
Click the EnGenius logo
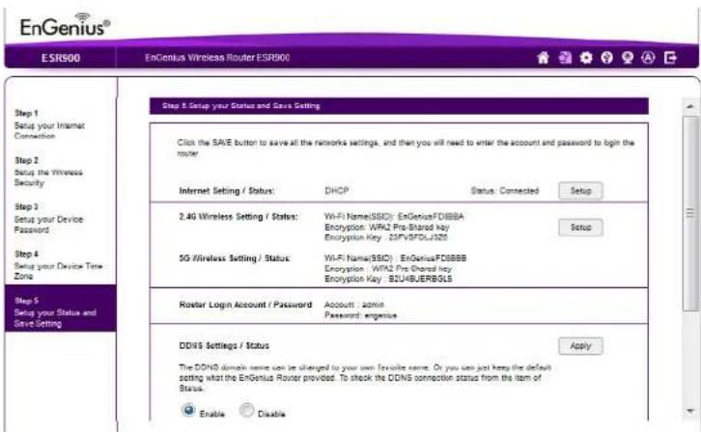(65, 25)
